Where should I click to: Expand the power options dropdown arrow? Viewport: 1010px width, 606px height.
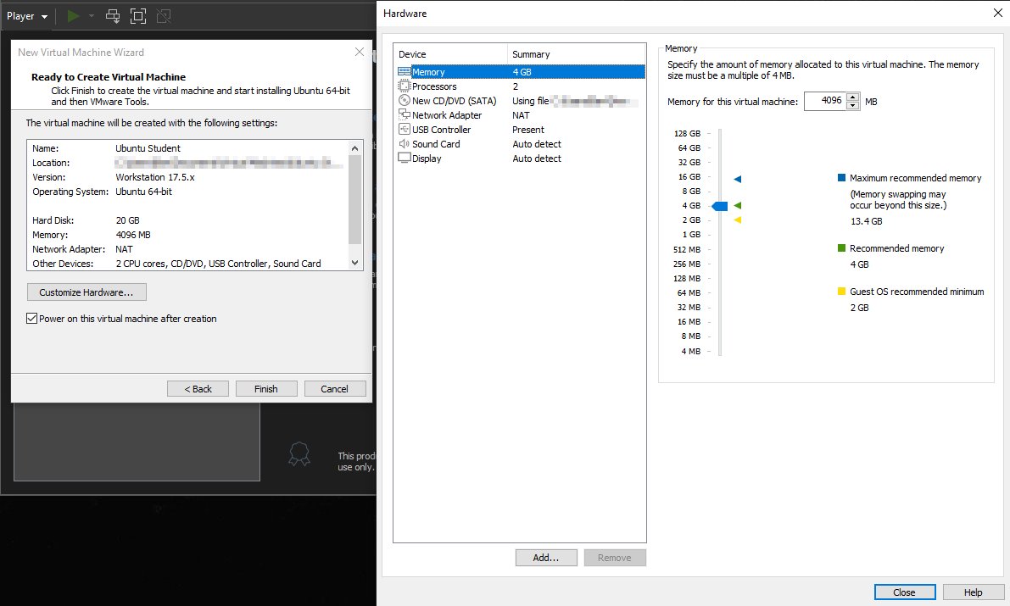[x=92, y=16]
